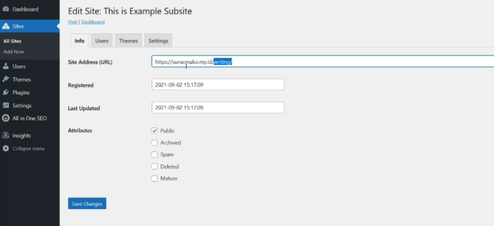Image resolution: width=494 pixels, height=226 pixels.
Task: Click the Dashboard gauge icon in sidebar
Action: pyautogui.click(x=6, y=9)
